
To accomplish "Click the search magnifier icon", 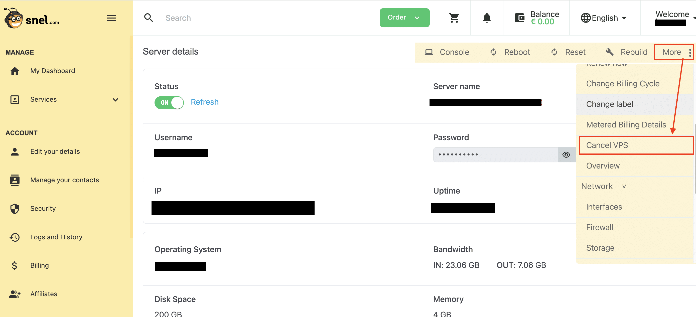I will click(x=149, y=18).
